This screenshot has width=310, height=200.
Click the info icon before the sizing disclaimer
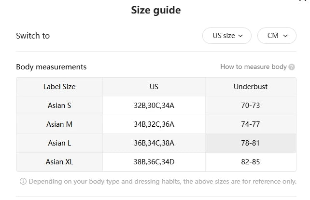(x=23, y=182)
